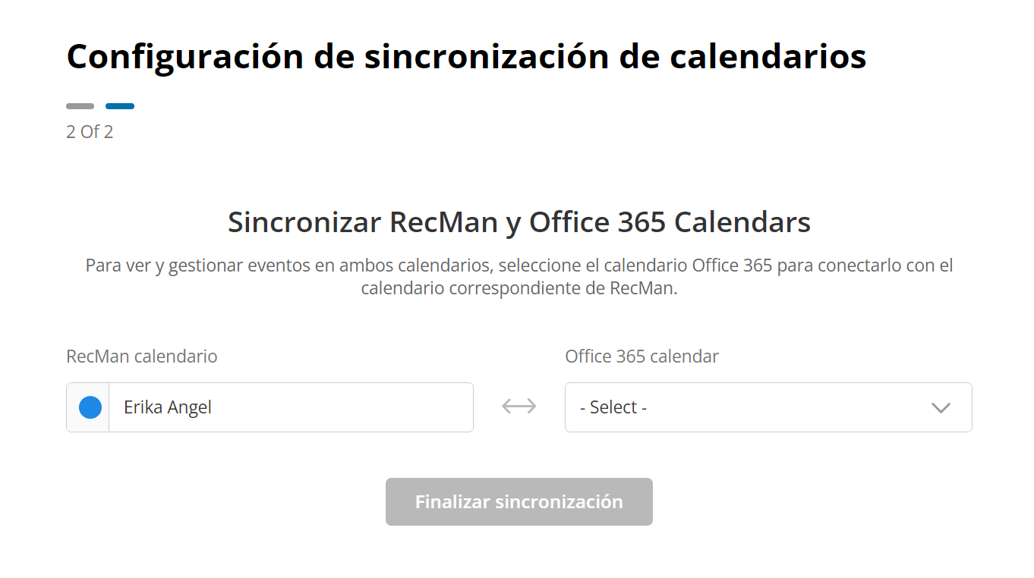Screen dimensions: 1034x578
Task: Click the bidirectional sync arrows icon
Action: [519, 407]
